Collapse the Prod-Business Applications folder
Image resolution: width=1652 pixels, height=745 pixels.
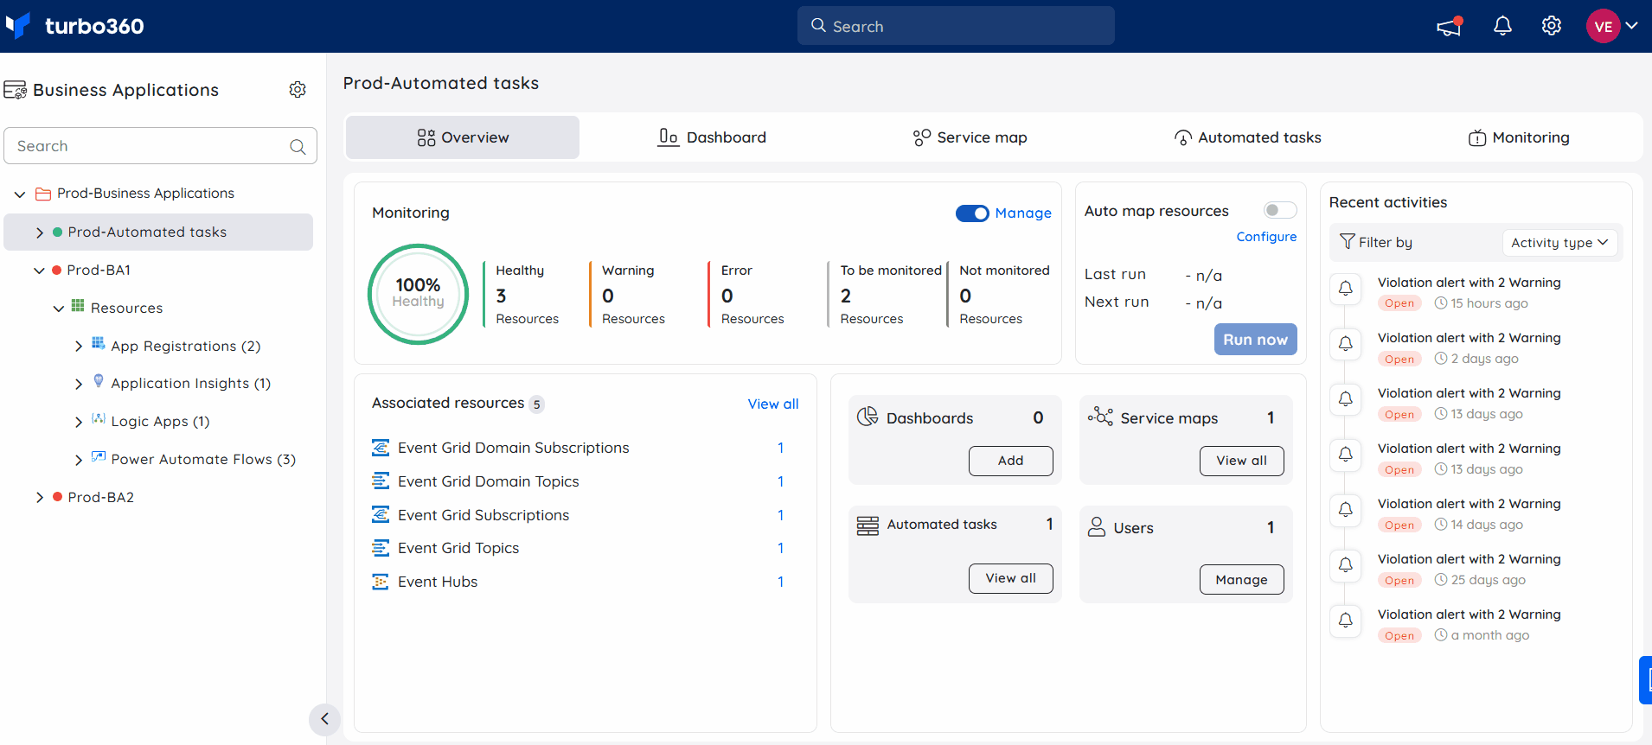(x=20, y=194)
